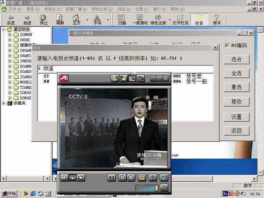Click the 接收 button
The height and width of the screenshot is (198, 264).
pos(236,102)
